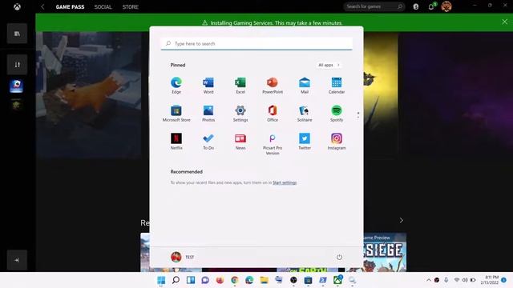Switch to Xbox app on the taskbar
This screenshot has height=288, width=513.
click(337, 280)
